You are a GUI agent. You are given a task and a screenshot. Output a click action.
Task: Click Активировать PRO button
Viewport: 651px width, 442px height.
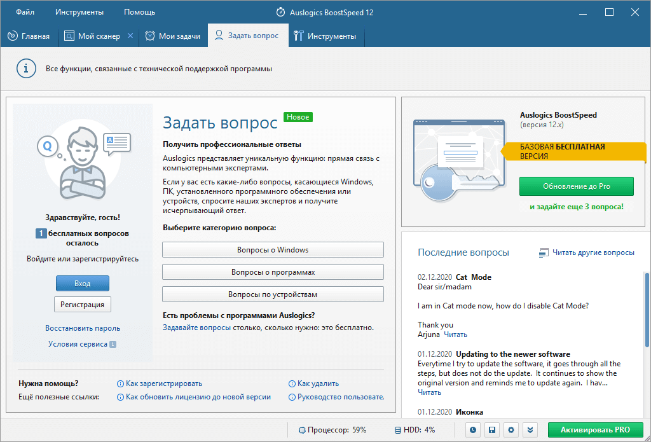(x=595, y=430)
